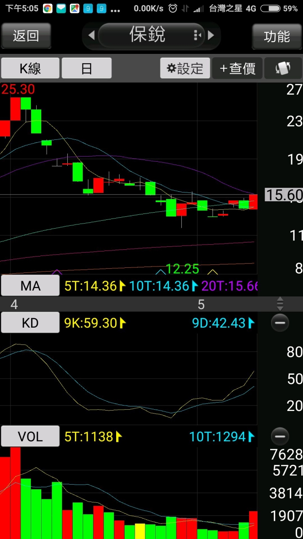Tap the grip dots icon beside 保銳
The image size is (303, 539).
point(197,35)
